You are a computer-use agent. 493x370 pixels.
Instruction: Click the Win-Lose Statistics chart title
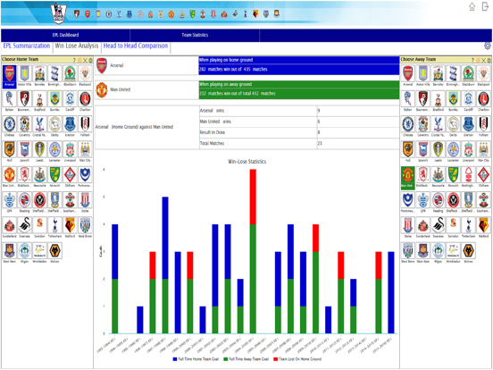click(x=246, y=162)
